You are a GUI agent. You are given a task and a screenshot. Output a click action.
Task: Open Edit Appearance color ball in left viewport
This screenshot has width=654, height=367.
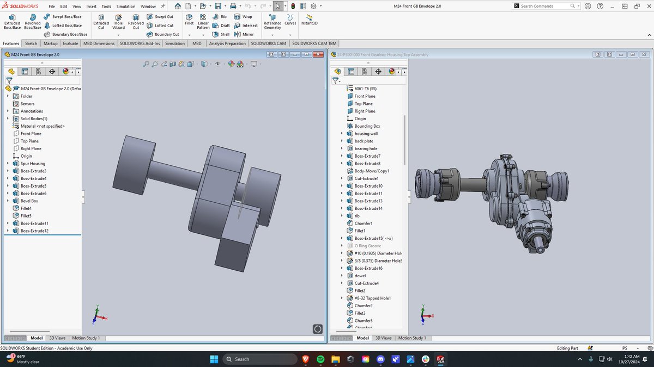point(232,64)
